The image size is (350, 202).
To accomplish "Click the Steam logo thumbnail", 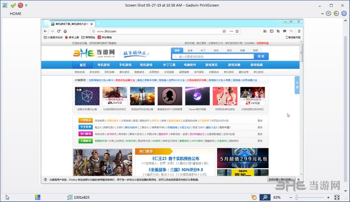I will tap(197, 96).
